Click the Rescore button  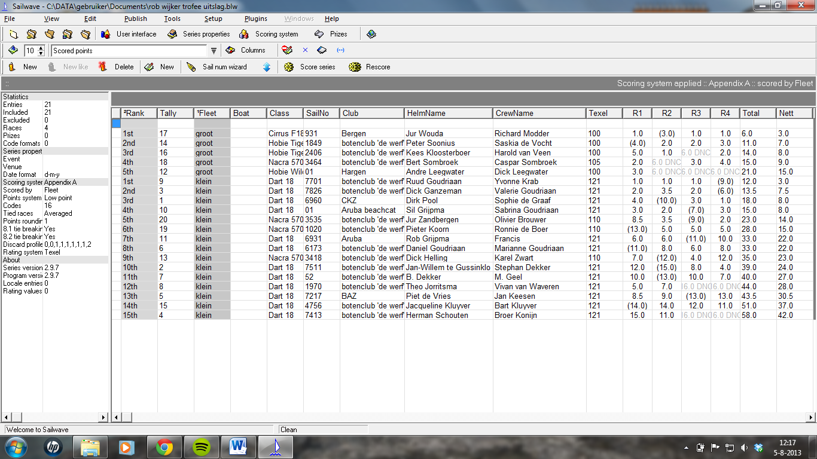[370, 67]
